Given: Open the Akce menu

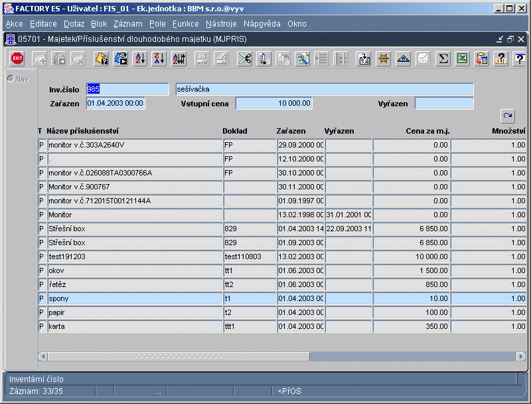Looking at the screenshot, I should coord(14,24).
